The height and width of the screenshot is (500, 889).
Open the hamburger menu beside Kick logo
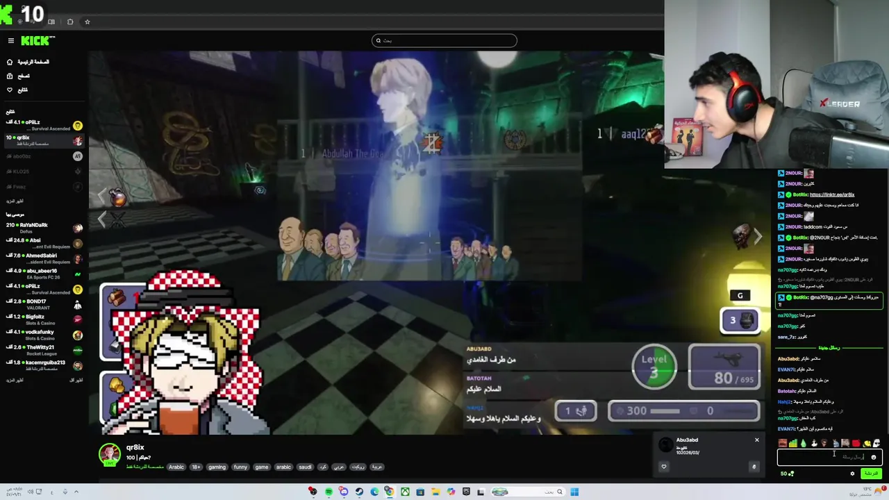pyautogui.click(x=10, y=41)
